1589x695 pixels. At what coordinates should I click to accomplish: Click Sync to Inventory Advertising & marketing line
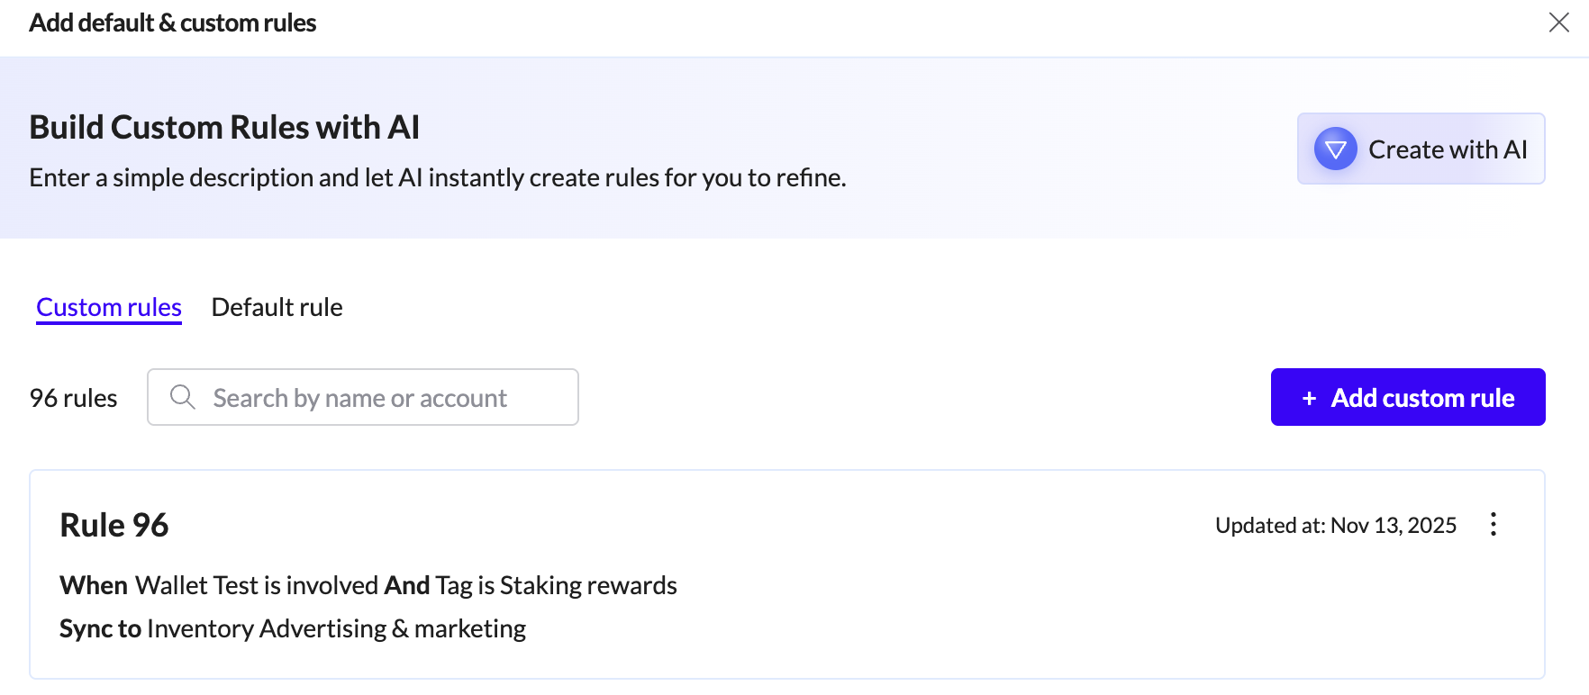click(x=293, y=628)
